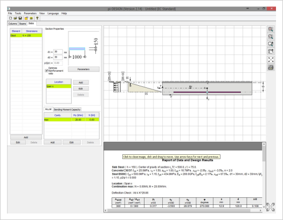Open the Bending Moment Capacity tab
283x220 pixels.
[67, 109]
